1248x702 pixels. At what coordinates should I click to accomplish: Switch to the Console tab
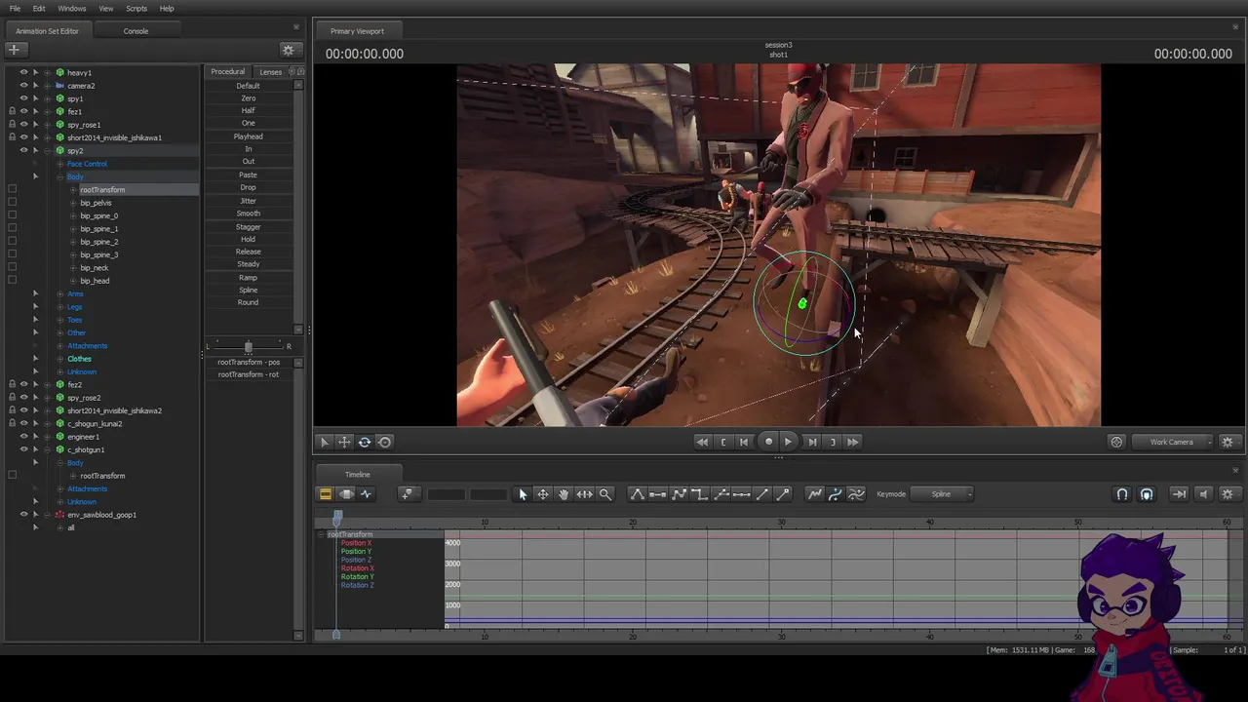[136, 31]
